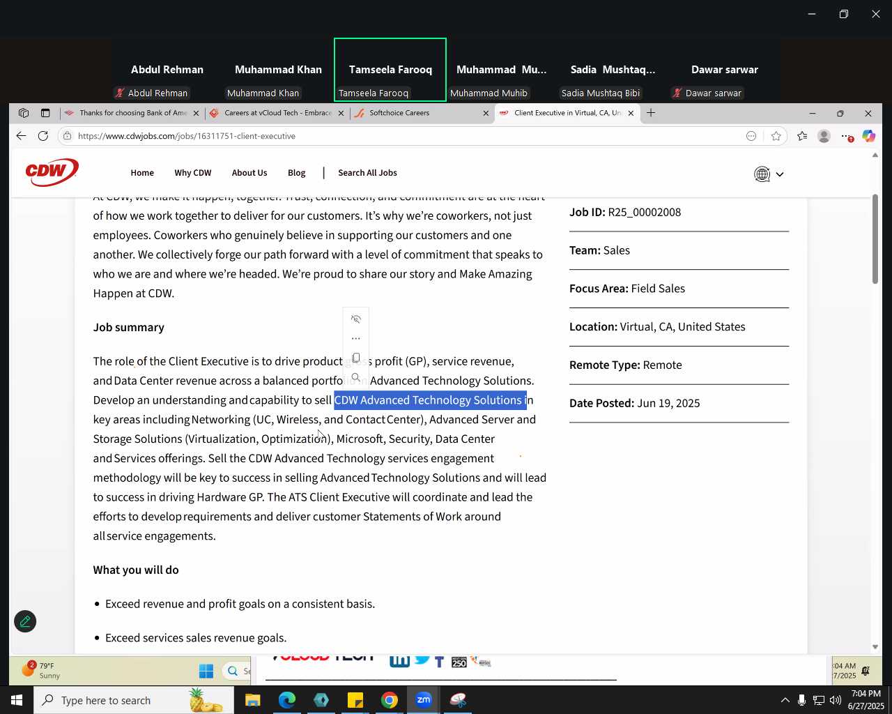Screen dimensions: 892x714
Task: Click the Date Posted Jun 19, 2025 text
Action: click(635, 403)
